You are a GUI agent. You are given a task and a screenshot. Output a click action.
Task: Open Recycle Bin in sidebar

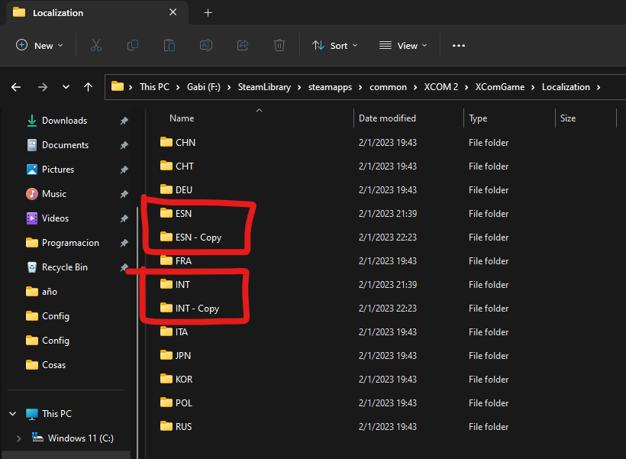click(65, 267)
